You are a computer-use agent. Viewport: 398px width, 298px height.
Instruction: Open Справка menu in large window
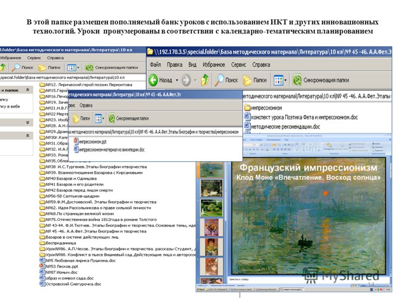(261, 65)
